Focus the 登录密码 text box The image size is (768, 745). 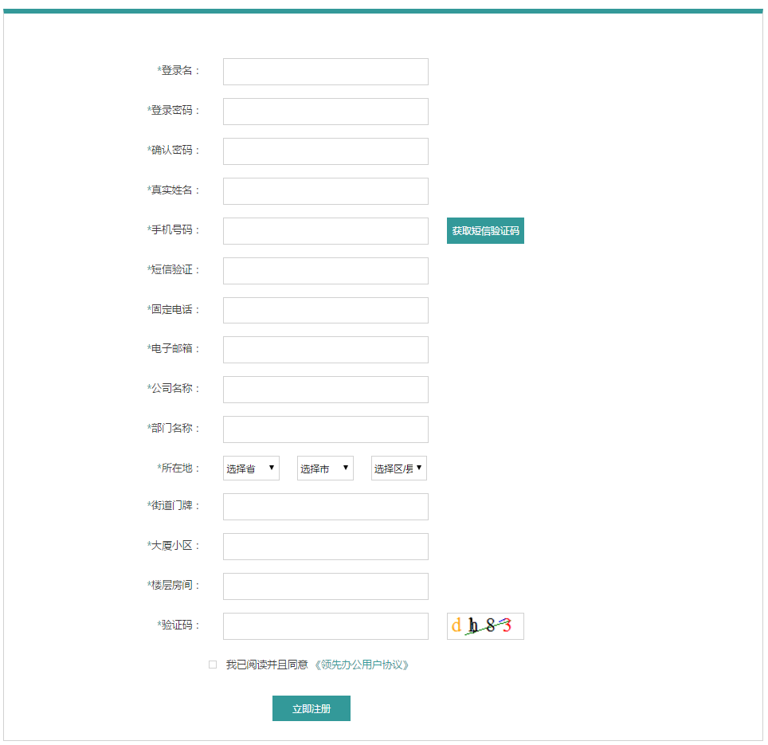tap(325, 112)
